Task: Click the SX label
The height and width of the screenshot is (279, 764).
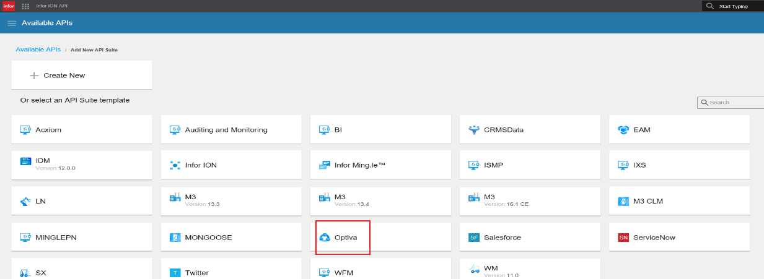Action: click(41, 273)
